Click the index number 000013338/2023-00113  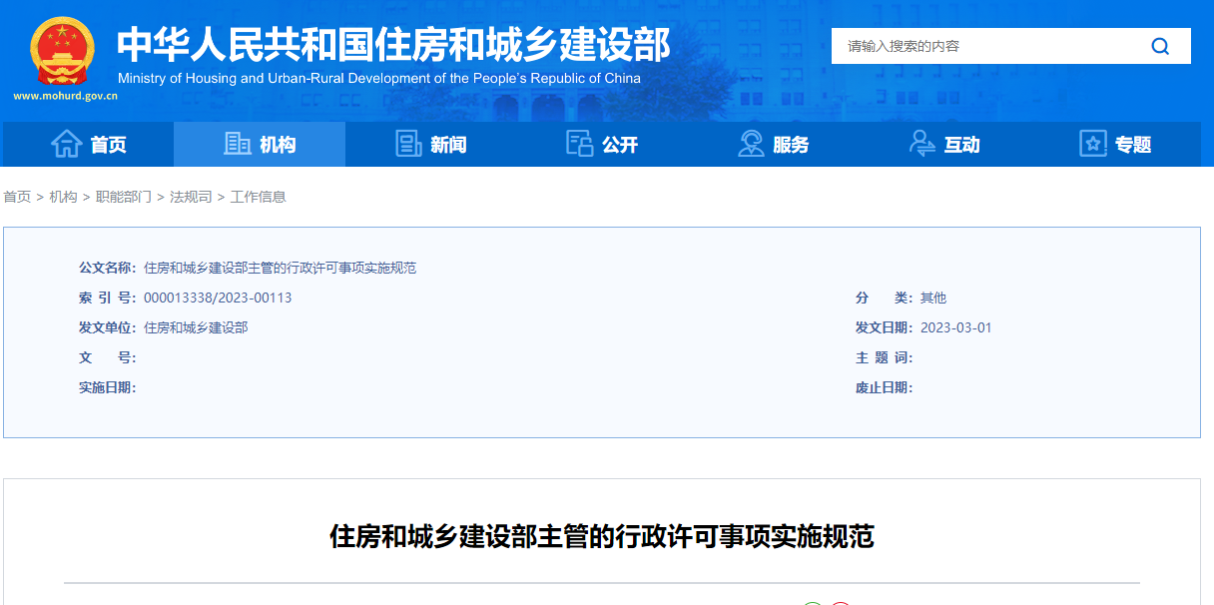click(x=218, y=298)
